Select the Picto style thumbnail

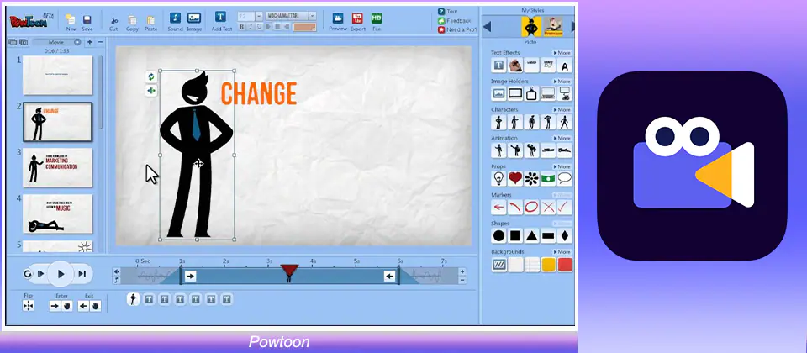(x=531, y=26)
